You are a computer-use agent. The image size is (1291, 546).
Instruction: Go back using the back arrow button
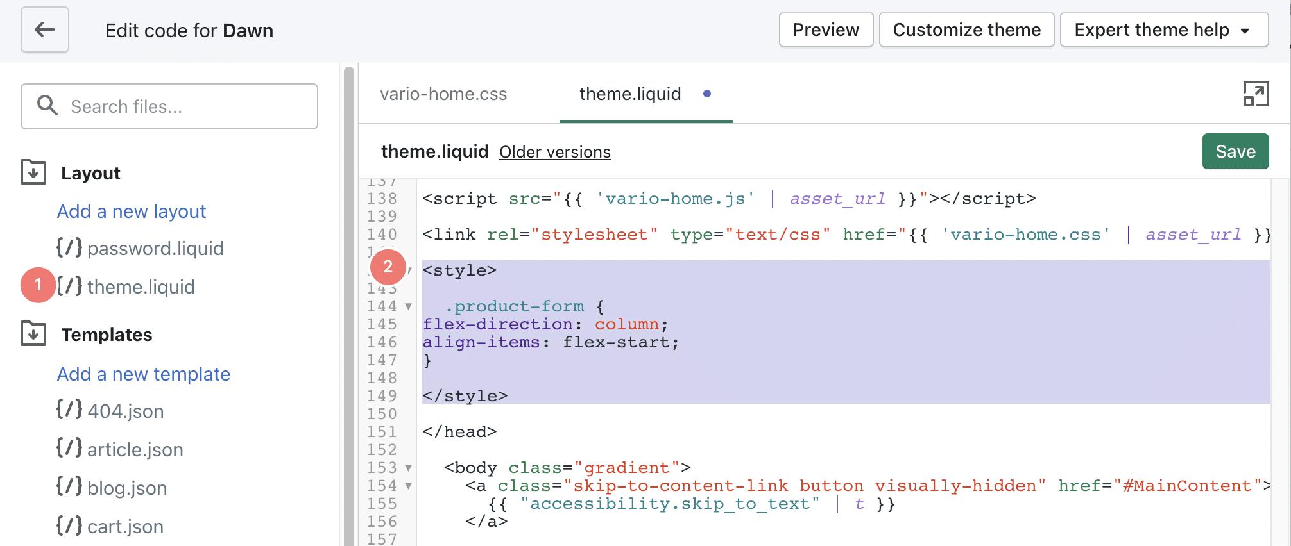coord(45,29)
